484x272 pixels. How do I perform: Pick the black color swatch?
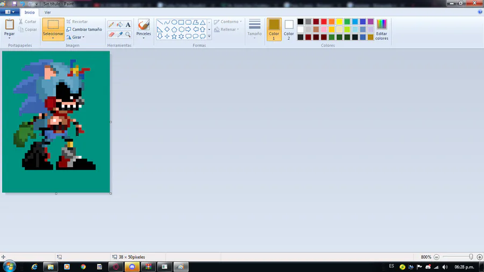coord(300,22)
